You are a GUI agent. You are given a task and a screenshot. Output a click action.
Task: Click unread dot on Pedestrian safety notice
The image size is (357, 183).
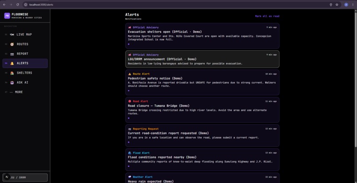click(128, 90)
